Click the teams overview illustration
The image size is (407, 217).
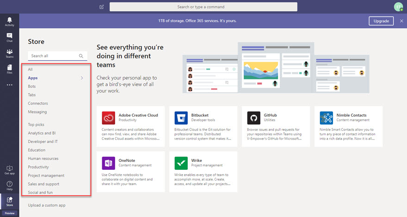276,68
